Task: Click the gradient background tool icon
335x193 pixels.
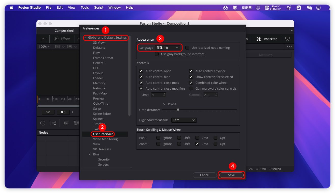Action: pyautogui.click(x=66, y=123)
